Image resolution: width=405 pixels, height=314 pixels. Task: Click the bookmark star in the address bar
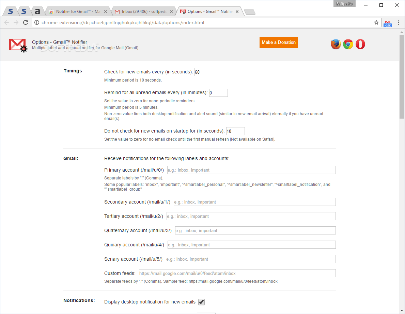tap(376, 22)
